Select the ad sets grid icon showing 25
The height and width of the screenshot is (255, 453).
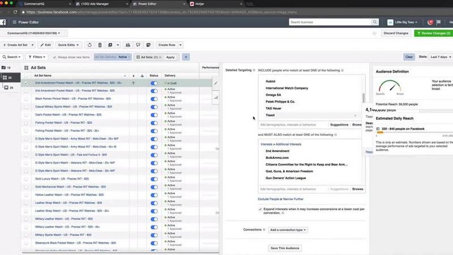click(x=5, y=78)
